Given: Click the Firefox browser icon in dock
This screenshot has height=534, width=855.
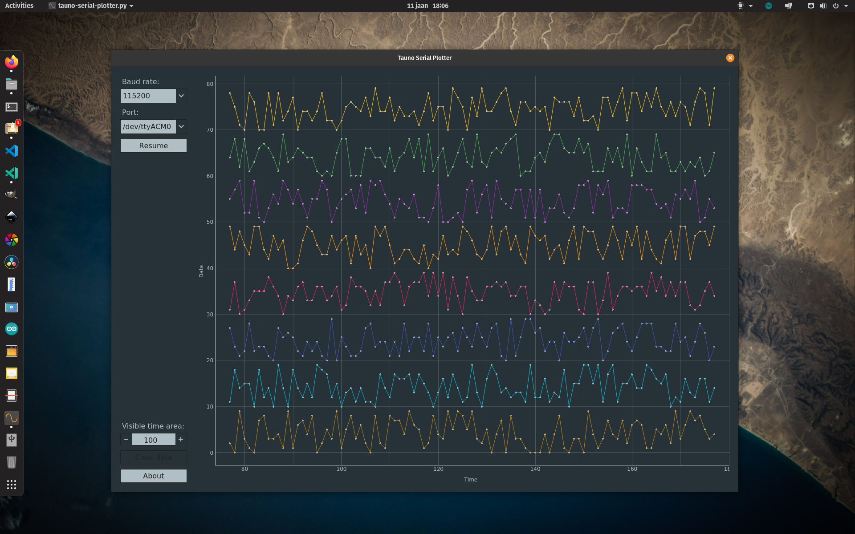Looking at the screenshot, I should 12,61.
